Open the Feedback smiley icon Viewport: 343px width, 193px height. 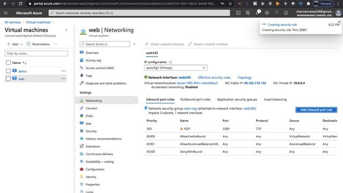pos(286,13)
